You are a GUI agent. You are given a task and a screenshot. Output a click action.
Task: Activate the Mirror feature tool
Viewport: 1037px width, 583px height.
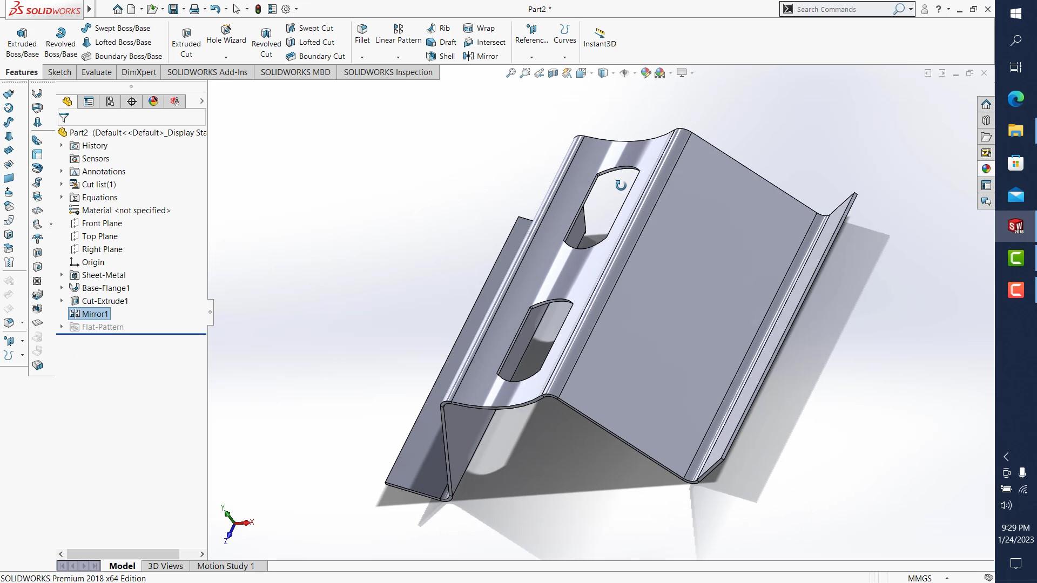[x=482, y=56]
